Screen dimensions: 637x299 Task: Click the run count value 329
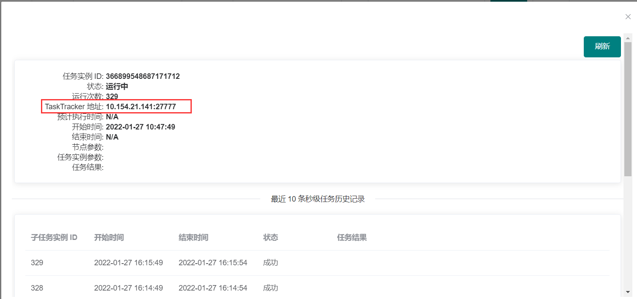112,97
